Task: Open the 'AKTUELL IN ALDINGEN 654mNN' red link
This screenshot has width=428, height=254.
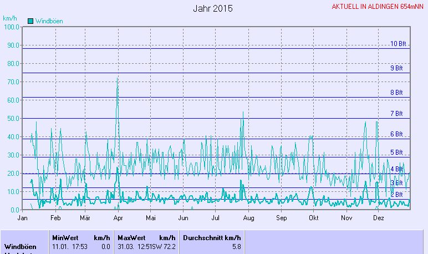Action: point(379,7)
